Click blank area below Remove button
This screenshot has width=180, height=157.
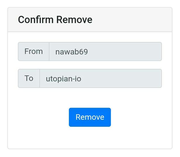coord(90,138)
